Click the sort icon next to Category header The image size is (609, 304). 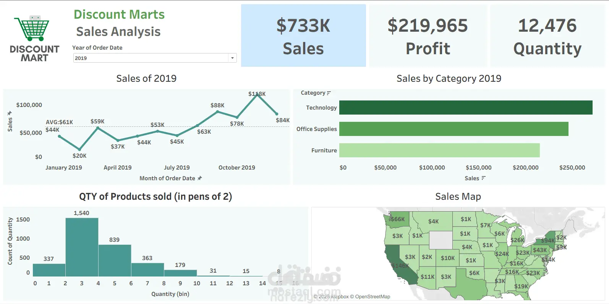(329, 93)
